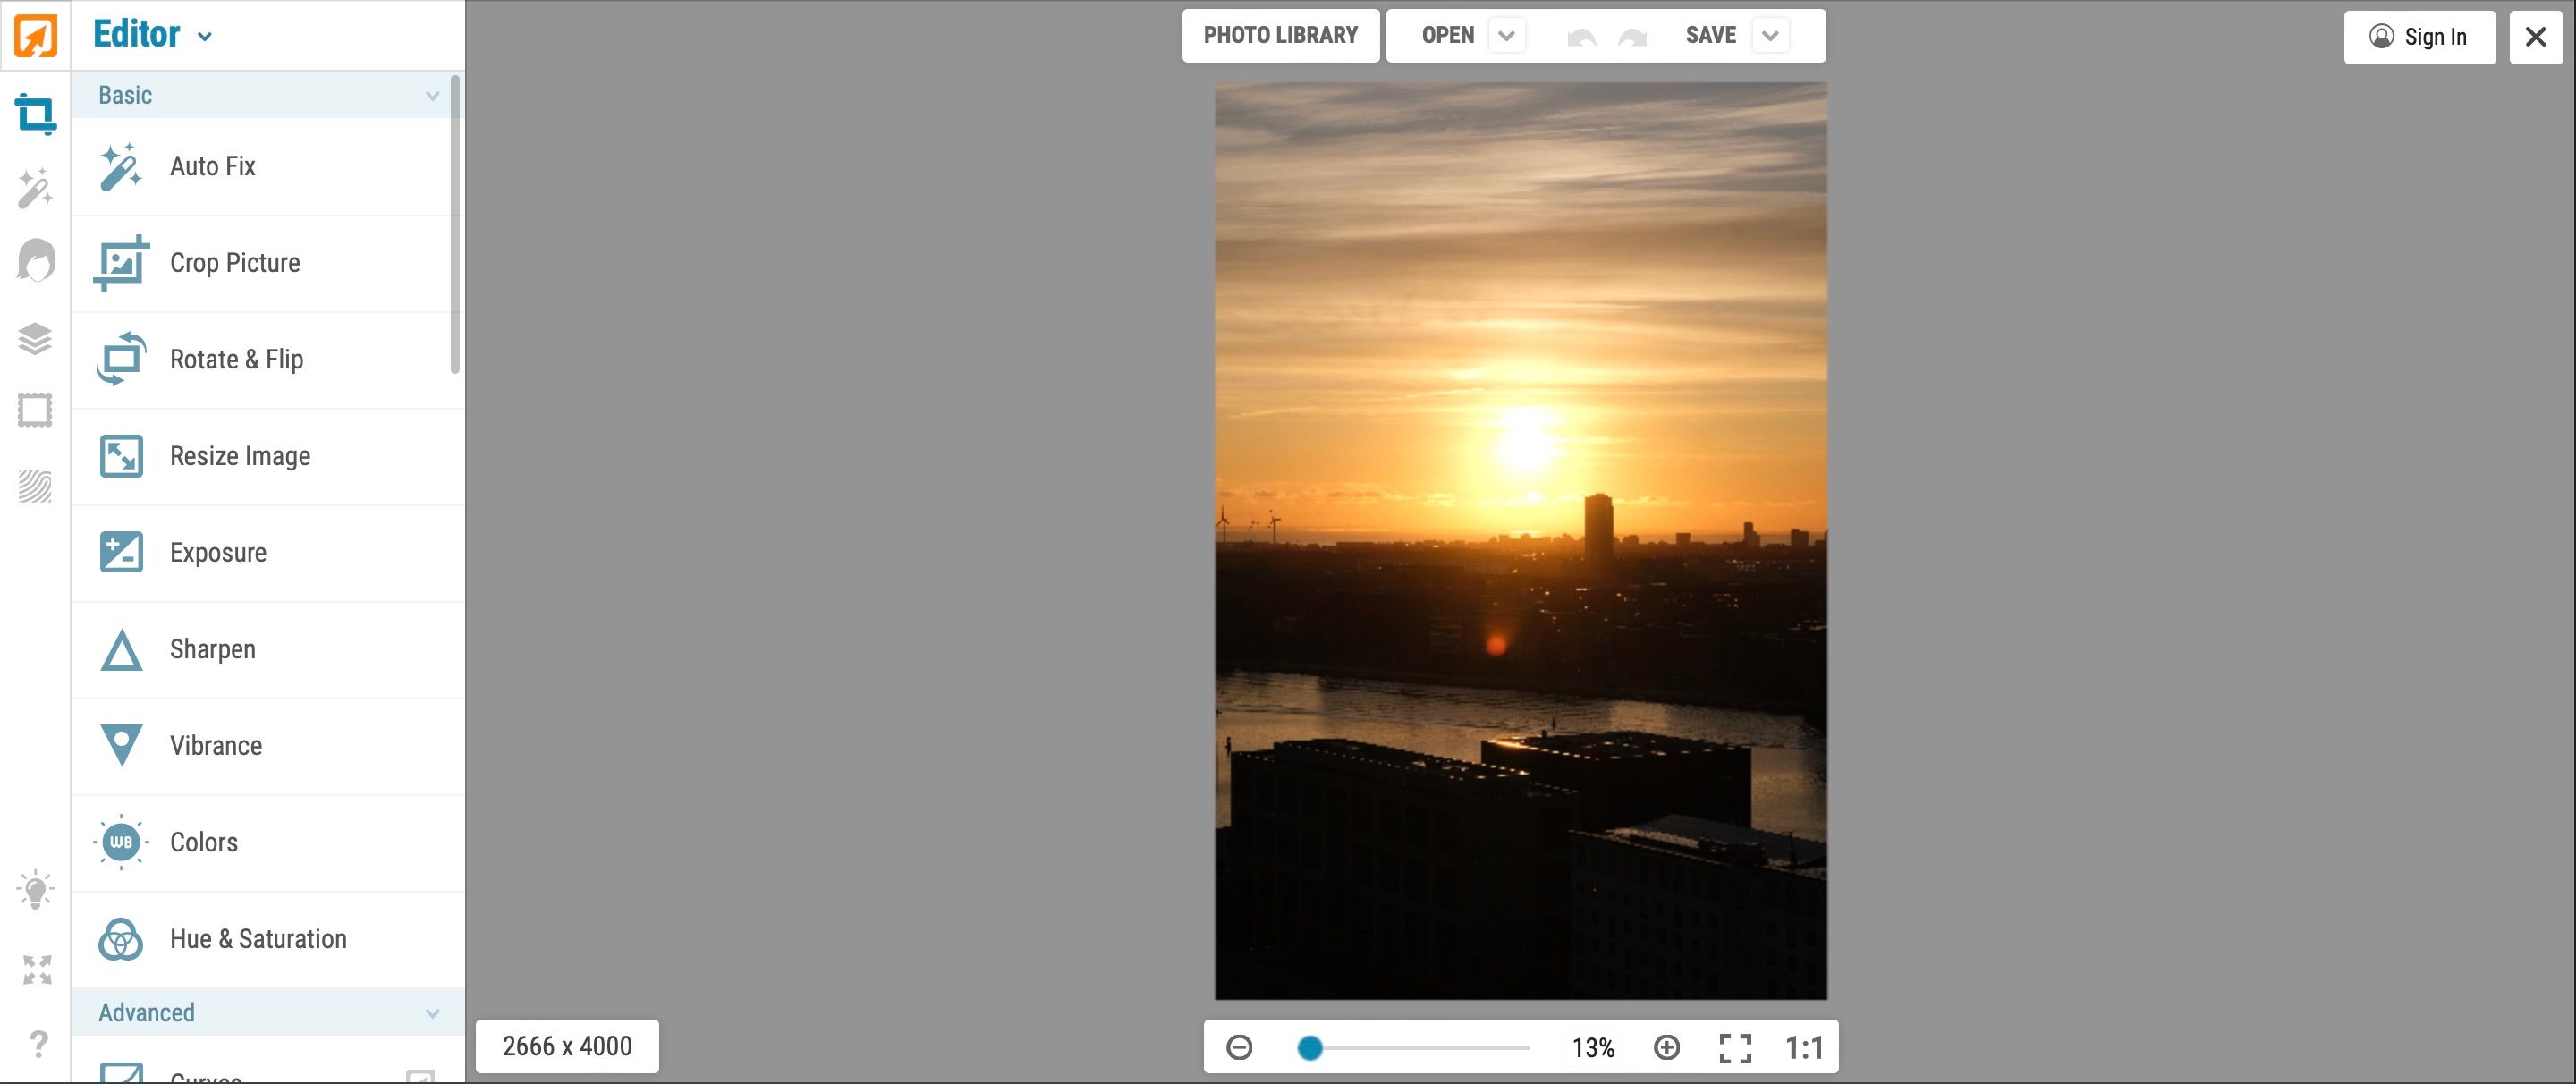This screenshot has height=1084, width=2576.
Task: Open the Save options dropdown arrow
Action: click(x=1770, y=35)
